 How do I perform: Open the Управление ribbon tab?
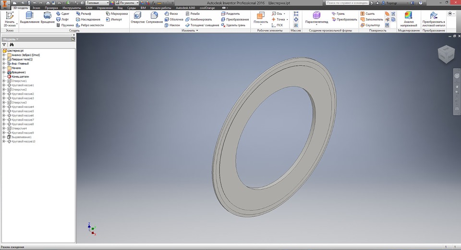coord(105,8)
